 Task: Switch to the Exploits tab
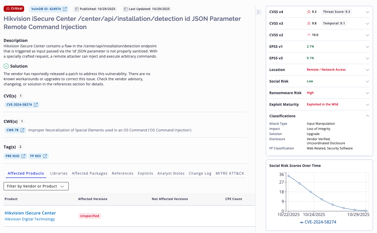point(145,173)
